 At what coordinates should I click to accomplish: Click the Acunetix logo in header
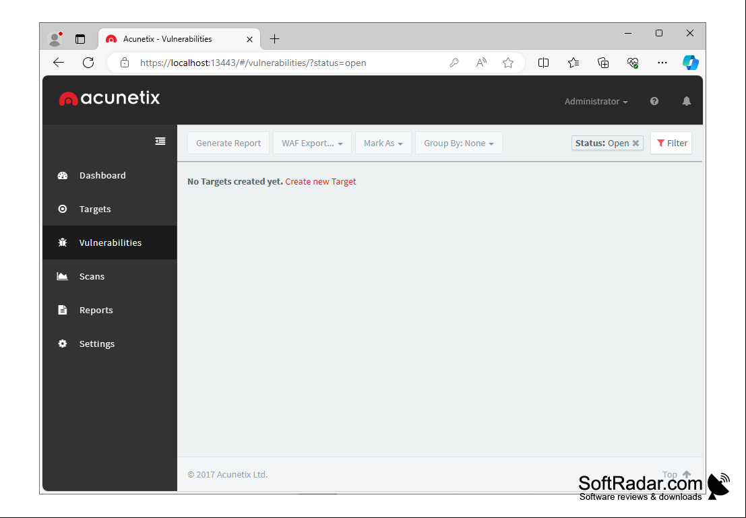[x=109, y=98]
